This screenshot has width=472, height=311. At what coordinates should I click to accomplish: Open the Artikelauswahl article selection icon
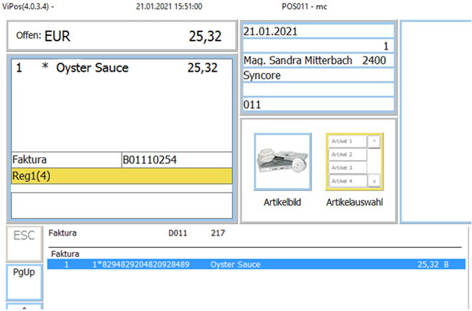[x=354, y=162]
